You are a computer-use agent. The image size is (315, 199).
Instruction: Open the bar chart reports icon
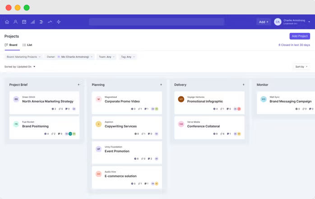[x=33, y=22]
